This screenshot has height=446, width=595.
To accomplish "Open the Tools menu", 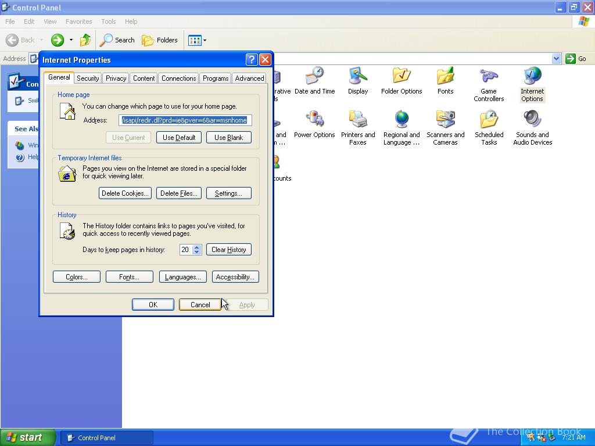I will coord(109,21).
